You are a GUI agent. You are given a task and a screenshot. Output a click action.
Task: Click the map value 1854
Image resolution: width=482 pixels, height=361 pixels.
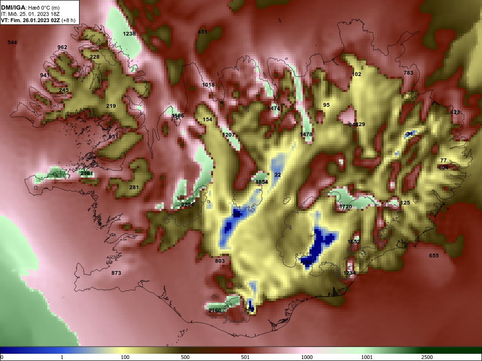coord(262,182)
